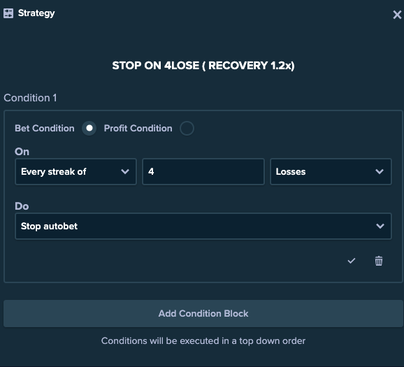Click the strategy name STOP ON 4LOSE title
This screenshot has height=367, width=404.
pyautogui.click(x=203, y=66)
